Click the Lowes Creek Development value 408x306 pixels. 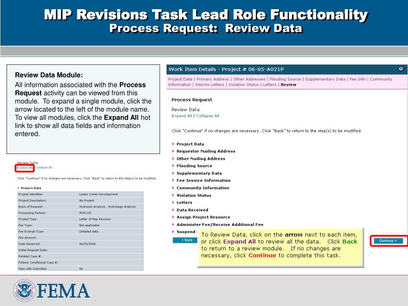coord(98,194)
